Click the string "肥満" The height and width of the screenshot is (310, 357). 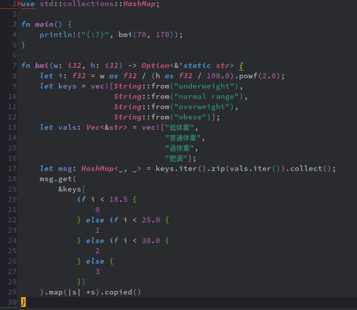[176, 159]
